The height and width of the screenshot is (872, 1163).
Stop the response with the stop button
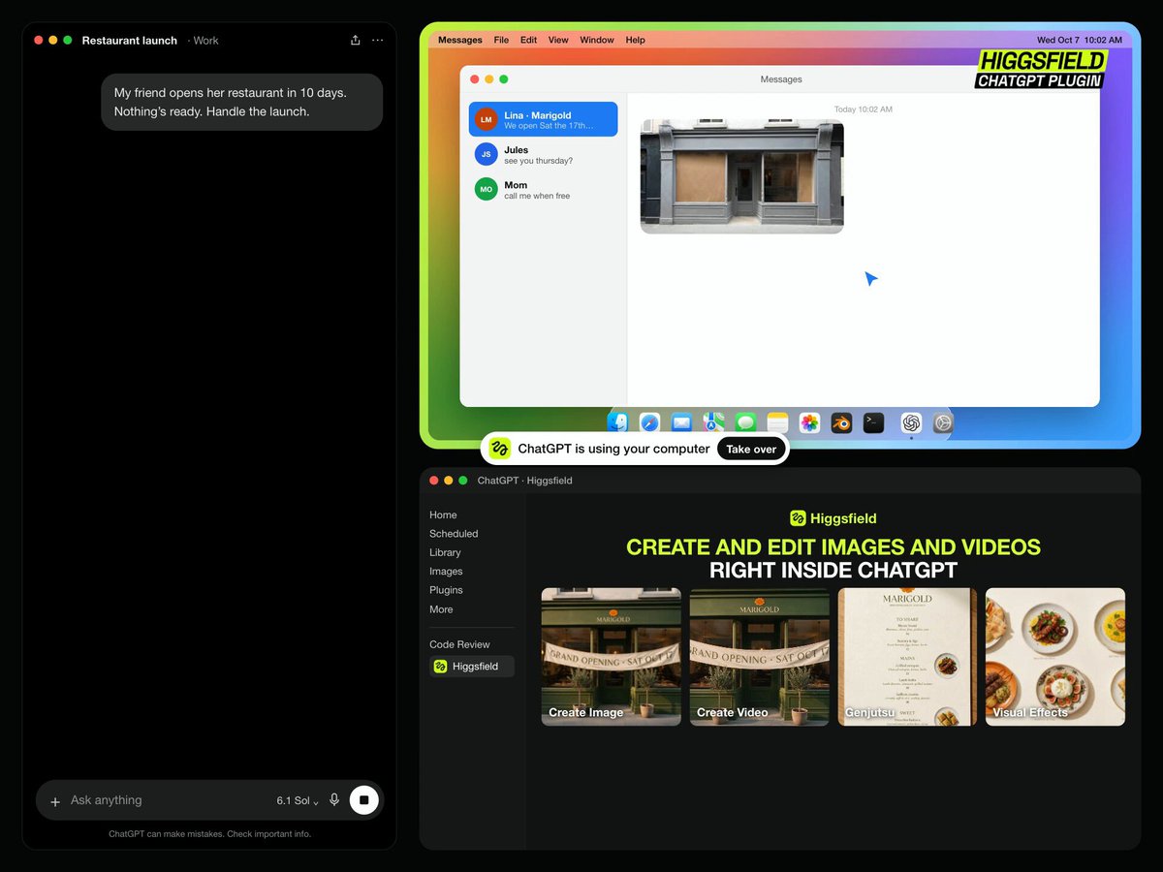[x=364, y=800]
